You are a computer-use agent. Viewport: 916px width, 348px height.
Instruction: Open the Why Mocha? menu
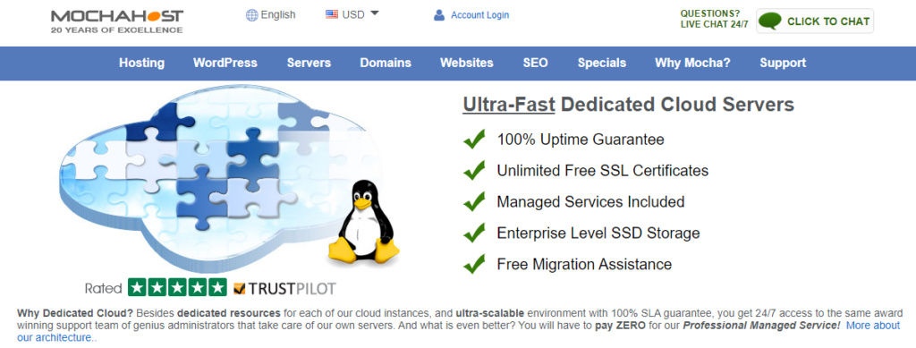[x=693, y=63]
